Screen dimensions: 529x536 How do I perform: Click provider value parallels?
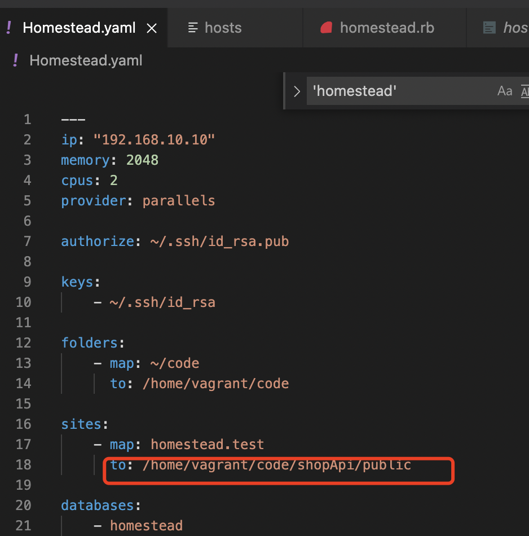coord(179,201)
